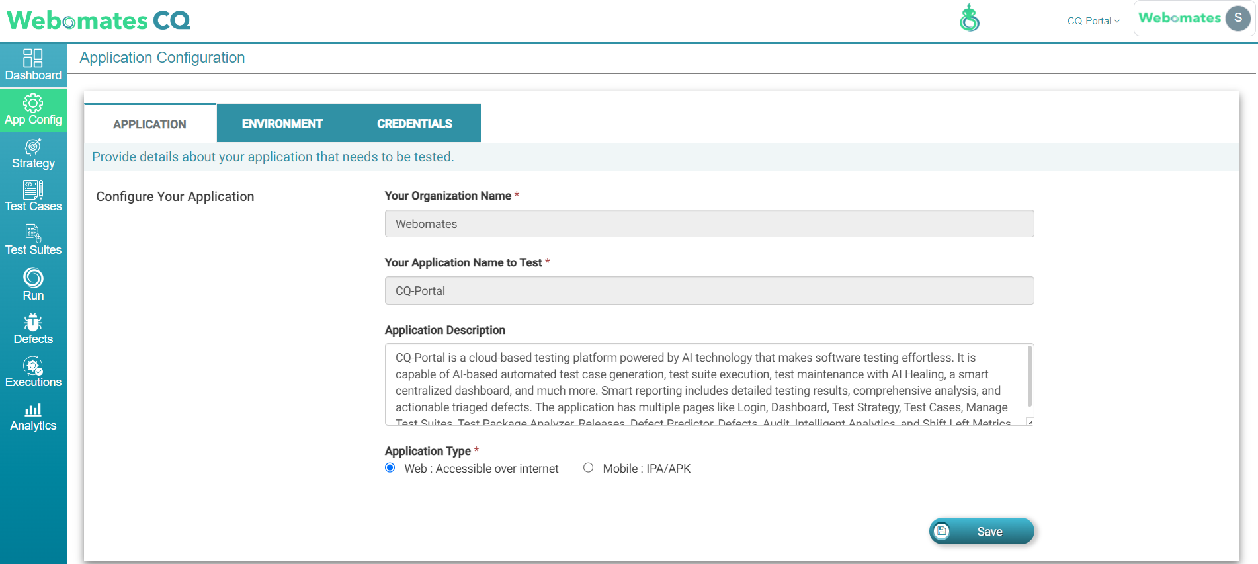Click the description textarea scrollbar

[1030, 377]
